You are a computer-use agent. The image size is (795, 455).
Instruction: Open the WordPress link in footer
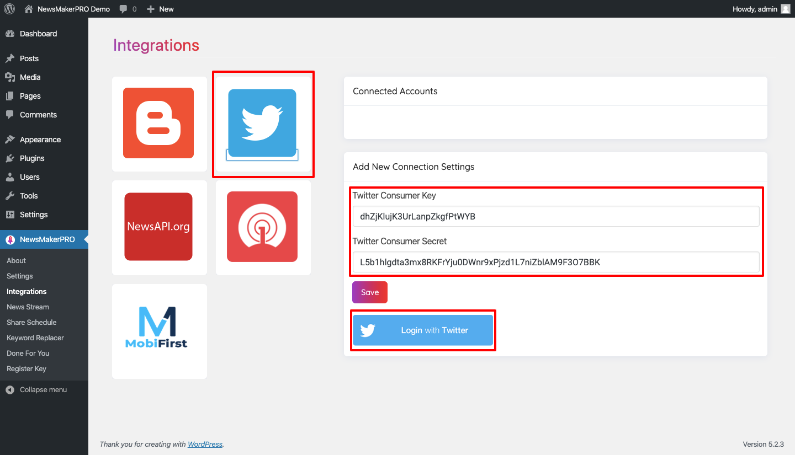[x=205, y=444]
